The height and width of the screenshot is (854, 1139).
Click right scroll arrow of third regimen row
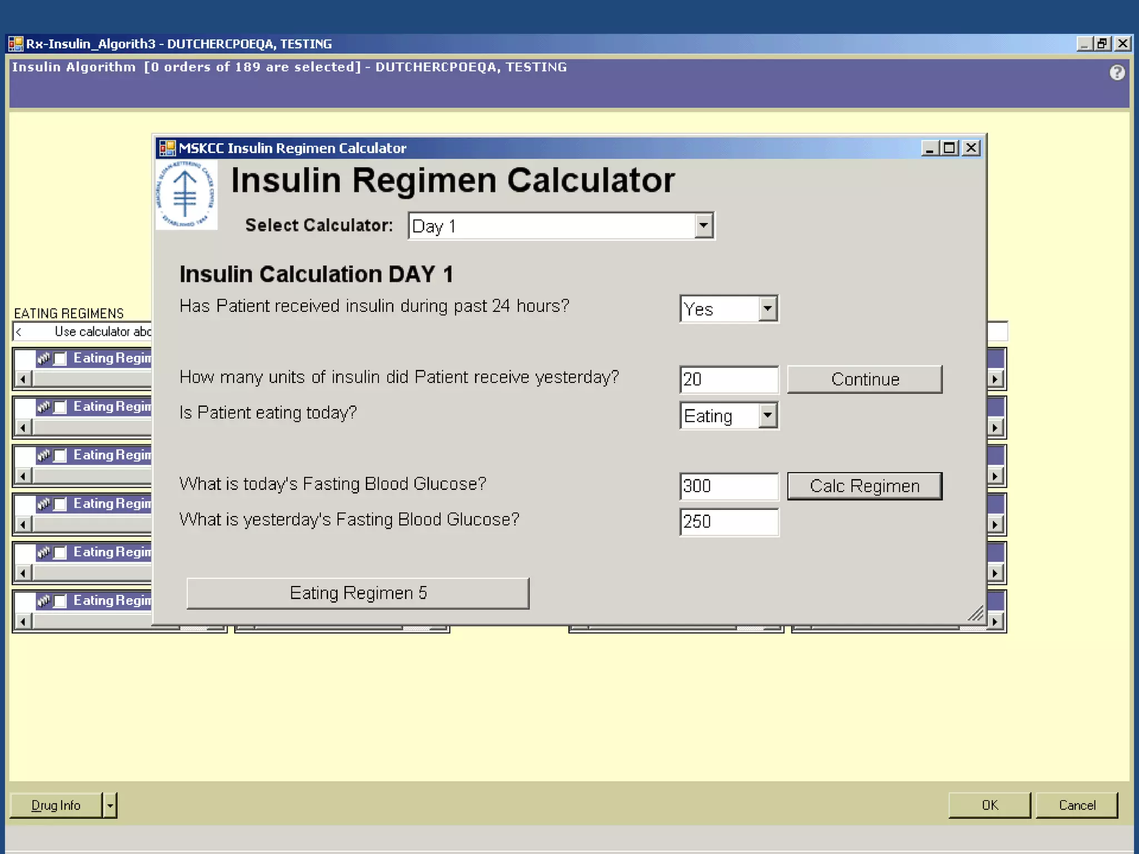tap(995, 476)
